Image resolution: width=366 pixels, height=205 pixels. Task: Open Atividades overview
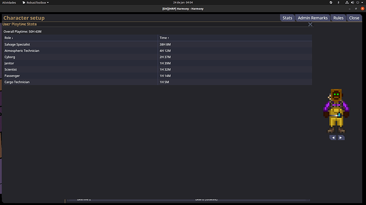pyautogui.click(x=9, y=3)
